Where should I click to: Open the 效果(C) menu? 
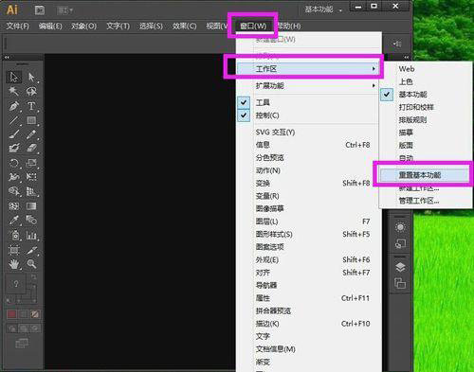(x=184, y=26)
